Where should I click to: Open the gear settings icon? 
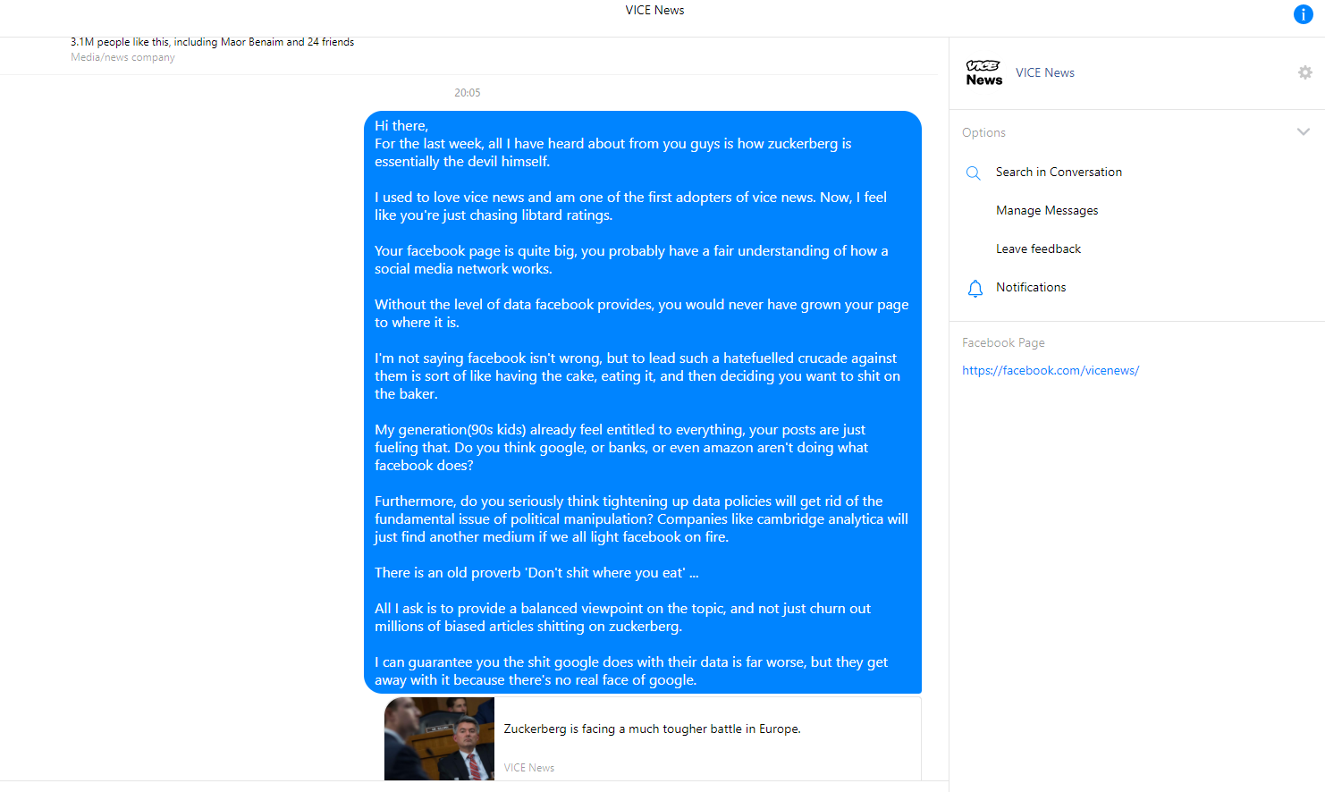point(1304,72)
